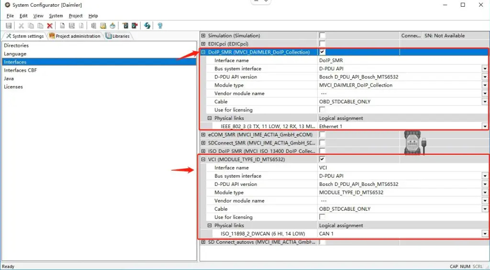
Task: Open the Project menu
Action: 76,16
